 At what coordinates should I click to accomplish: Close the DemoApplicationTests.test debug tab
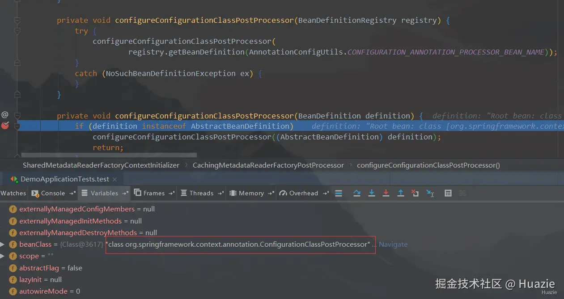(114, 179)
